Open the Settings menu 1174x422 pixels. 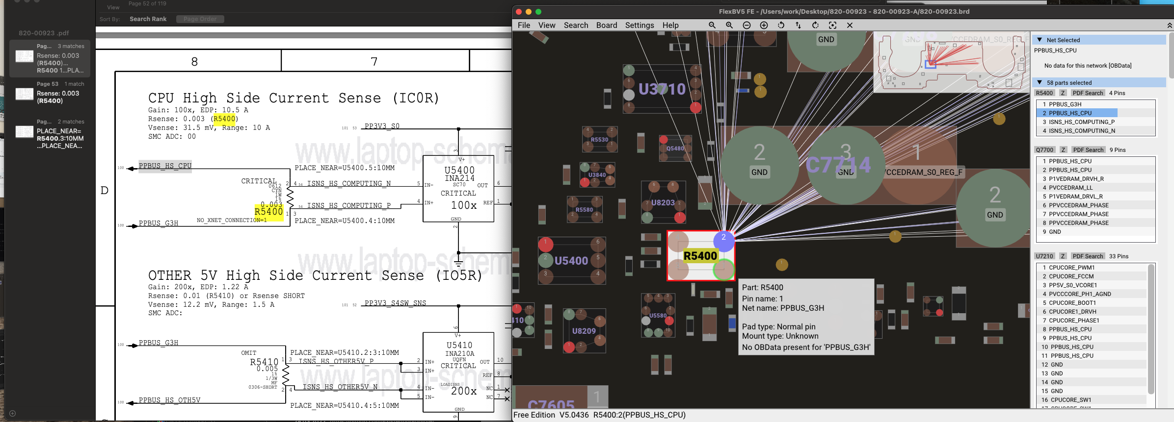click(x=639, y=25)
